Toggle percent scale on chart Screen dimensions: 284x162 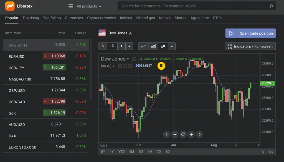point(263,152)
